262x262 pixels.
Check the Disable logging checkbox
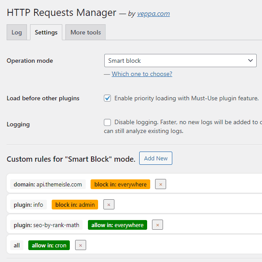pos(107,122)
